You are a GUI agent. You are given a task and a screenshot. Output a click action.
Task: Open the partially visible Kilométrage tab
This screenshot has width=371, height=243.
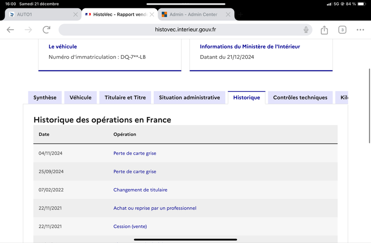[x=342, y=98]
